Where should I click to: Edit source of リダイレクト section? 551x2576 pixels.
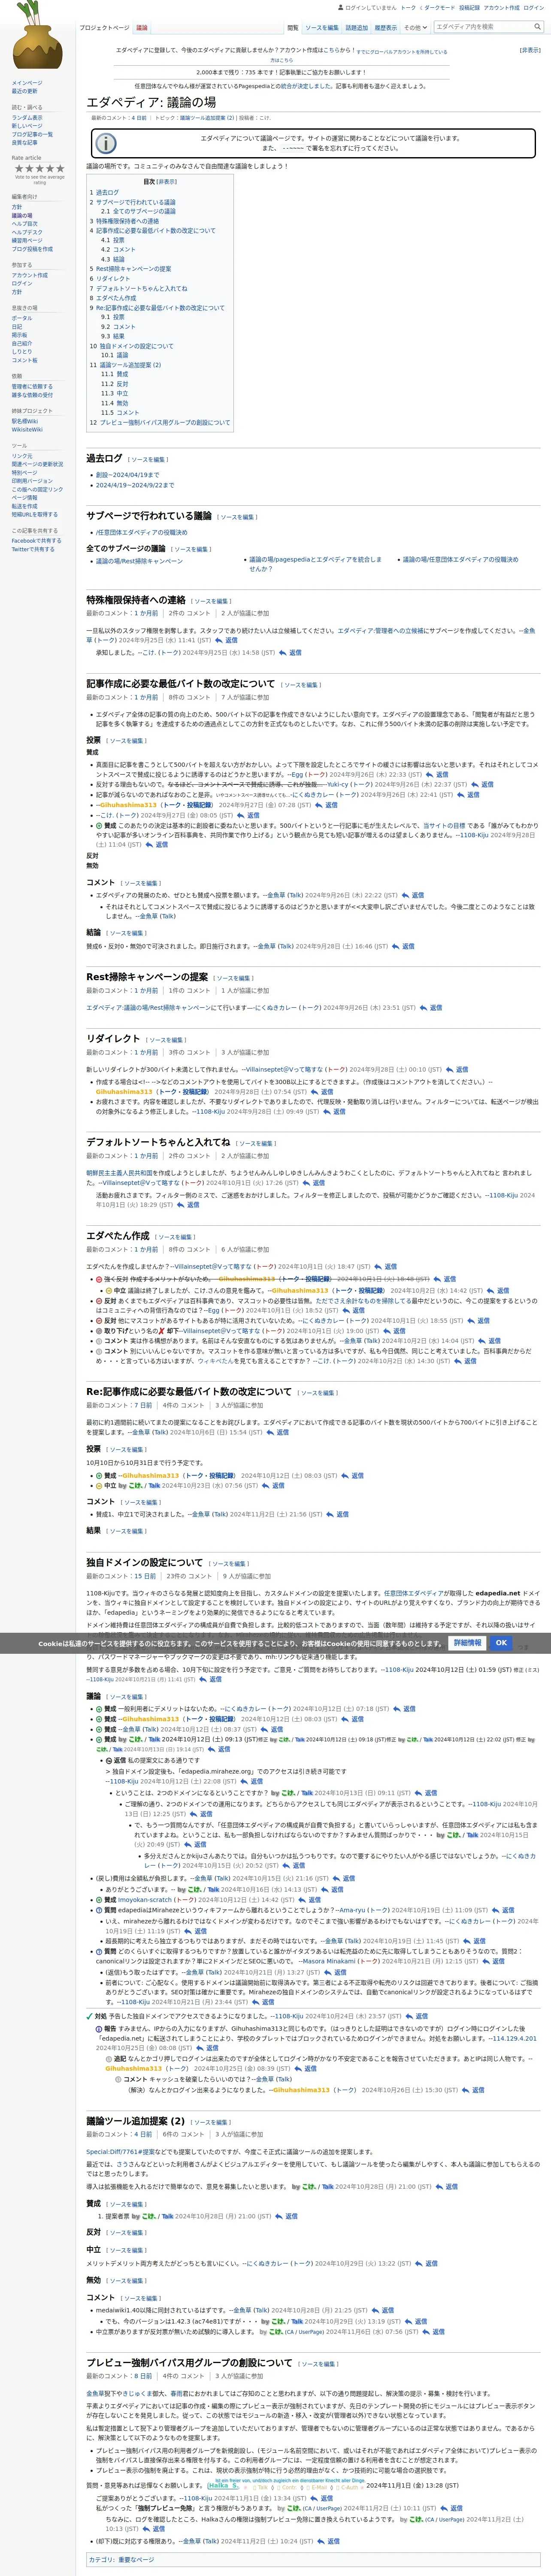tap(167, 1040)
